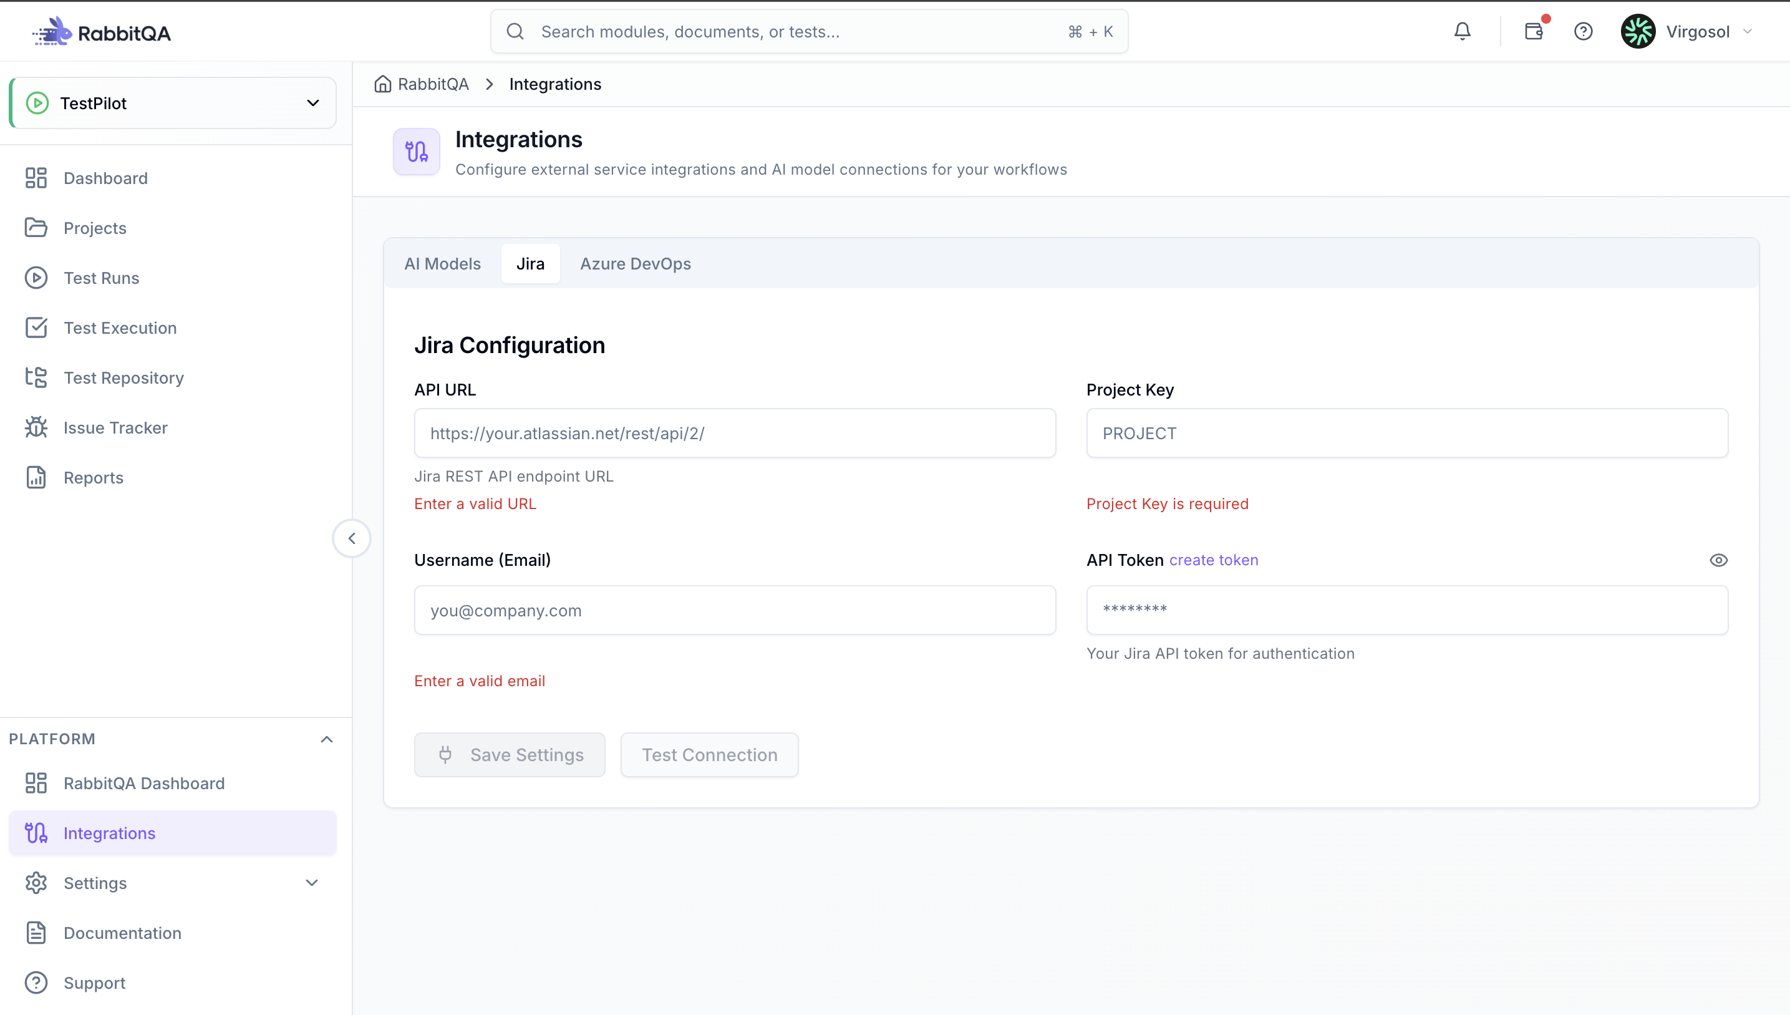Click the 'Project Key is required' error text

click(1167, 503)
